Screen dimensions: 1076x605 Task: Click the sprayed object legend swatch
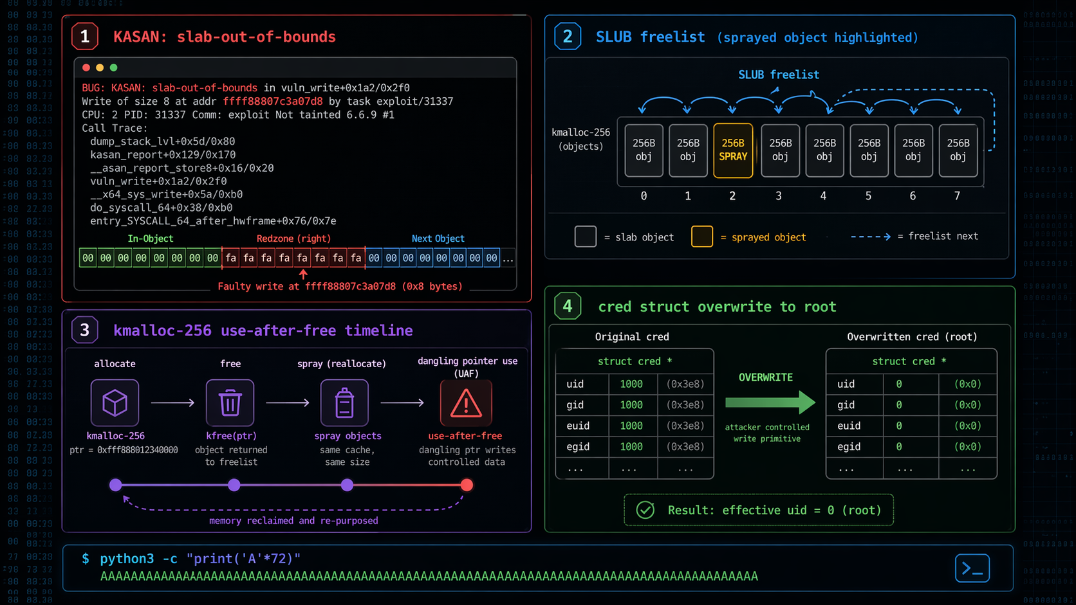click(701, 237)
